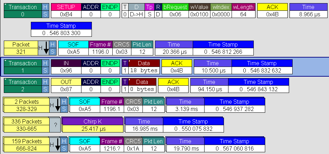Image resolution: width=329 pixels, height=154 pixels.
Task: Click the HS indicator on packets 666-824
Action: point(64,145)
